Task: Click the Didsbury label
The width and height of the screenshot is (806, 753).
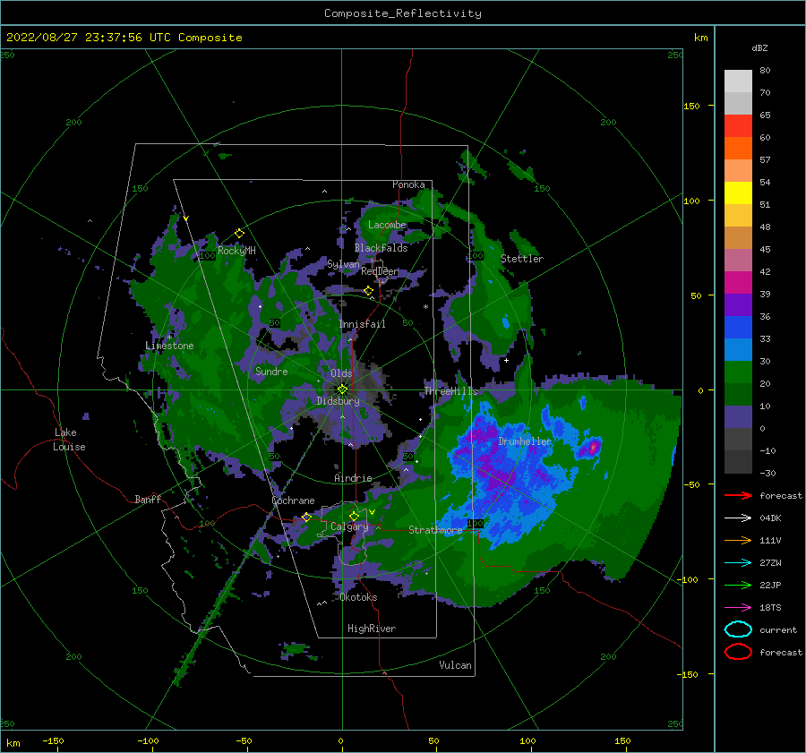Action: click(x=339, y=401)
